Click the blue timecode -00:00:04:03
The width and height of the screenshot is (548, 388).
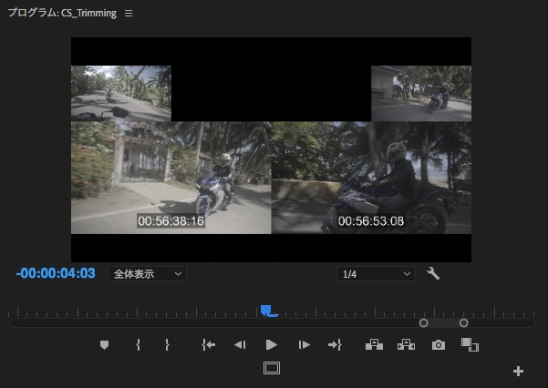pyautogui.click(x=56, y=273)
